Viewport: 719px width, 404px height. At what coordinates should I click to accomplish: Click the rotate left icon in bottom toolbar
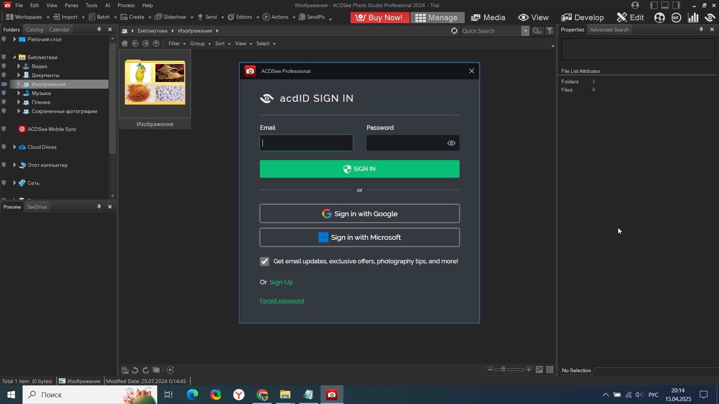pyautogui.click(x=135, y=370)
